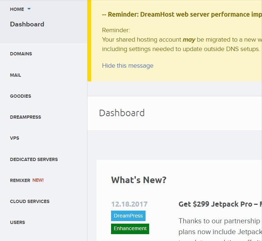Go to the MAIL section
Viewport: 262px width, 241px height.
16,75
